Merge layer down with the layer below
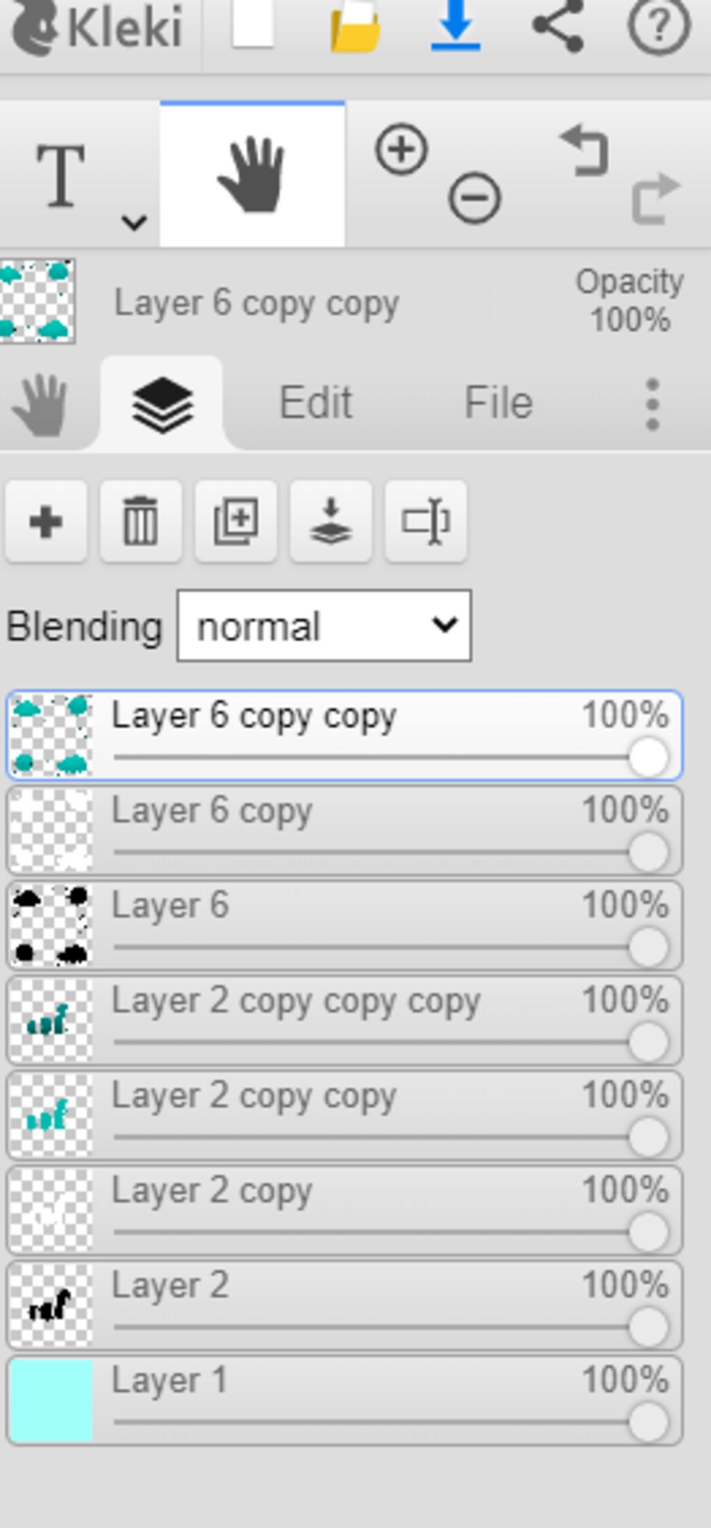 pyautogui.click(x=331, y=522)
